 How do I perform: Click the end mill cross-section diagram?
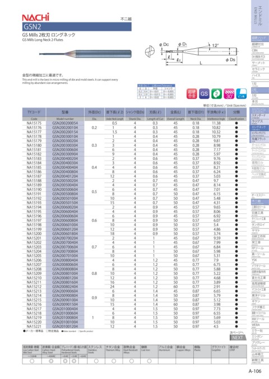click(x=150, y=52)
